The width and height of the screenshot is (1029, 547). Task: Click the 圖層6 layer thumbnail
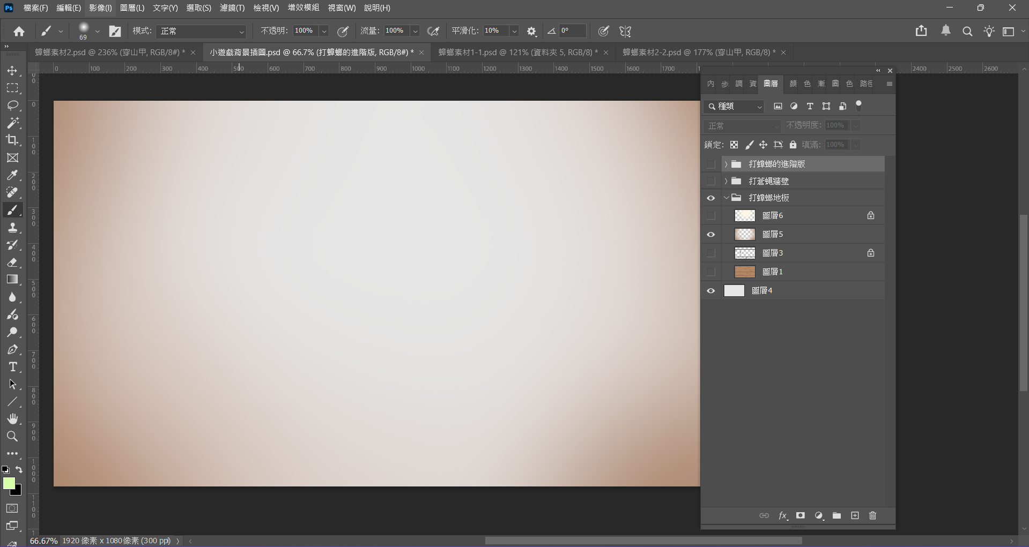[x=744, y=215]
